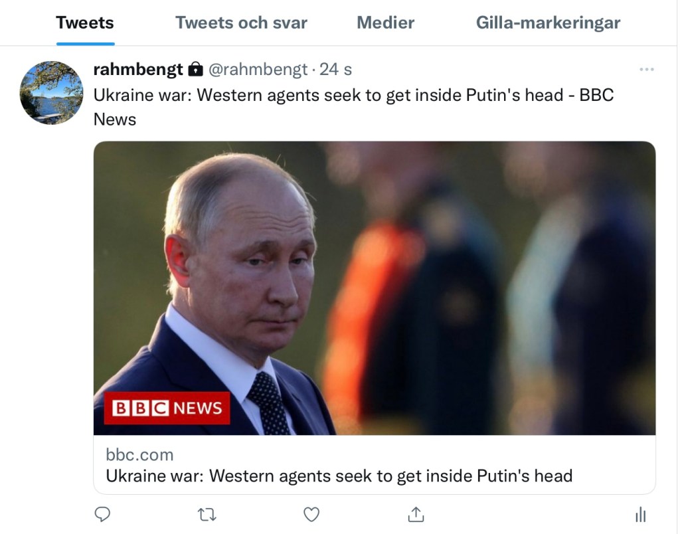Go to the Gilla-markeringar tab
The height and width of the screenshot is (534, 680).
tap(548, 23)
